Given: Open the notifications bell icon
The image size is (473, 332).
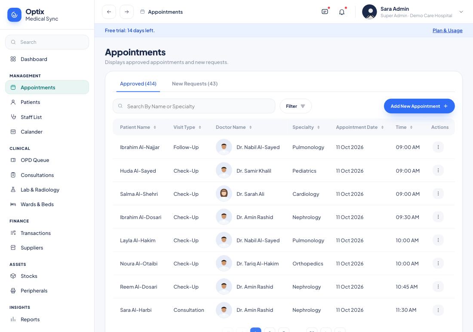Looking at the screenshot, I should 342,12.
